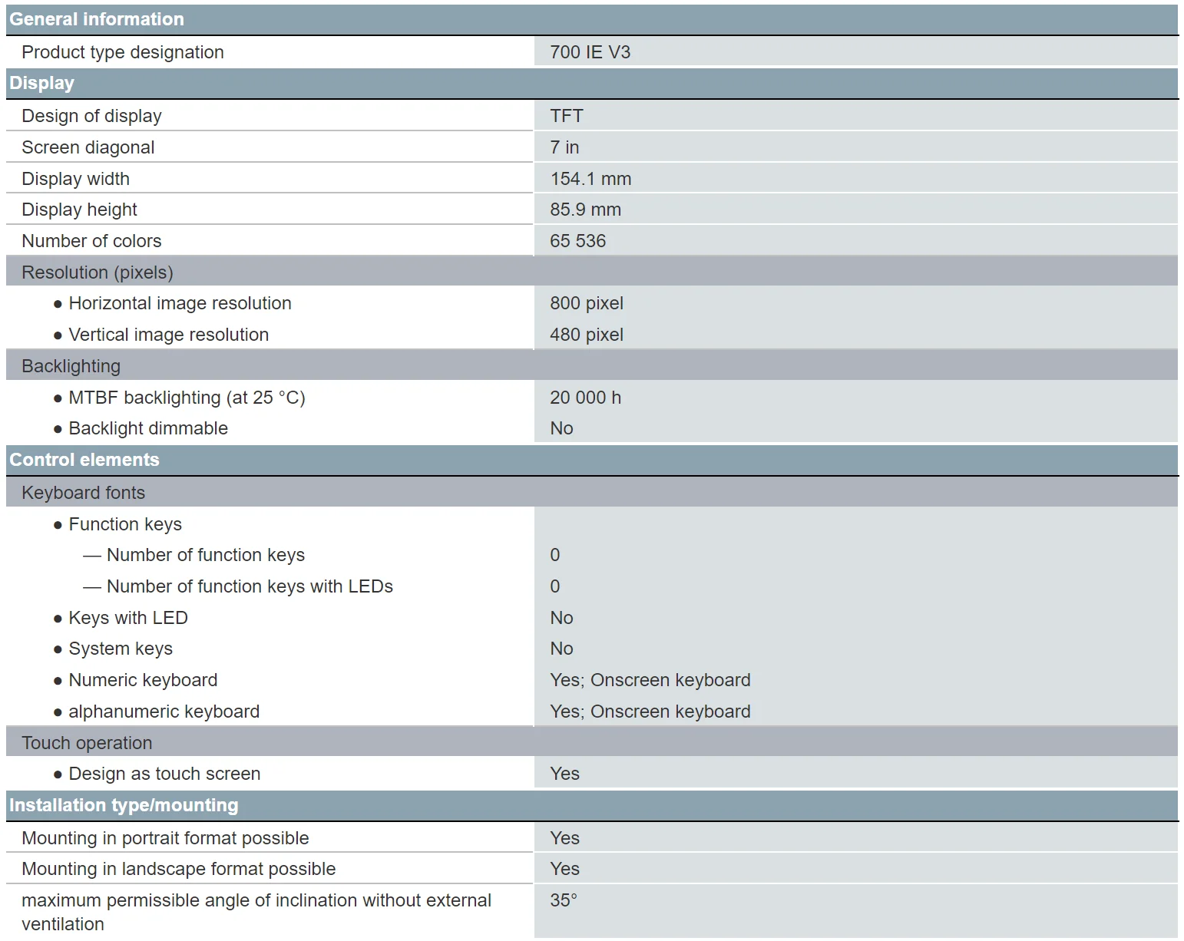1184x941 pixels.
Task: Click the Design of display row label
Action: 91,116
